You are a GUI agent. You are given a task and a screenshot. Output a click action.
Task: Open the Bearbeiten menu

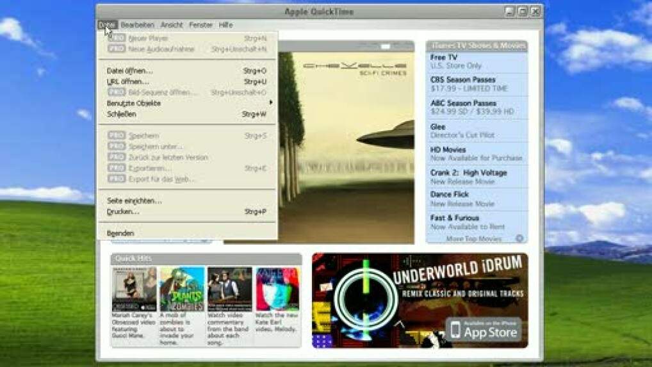137,25
